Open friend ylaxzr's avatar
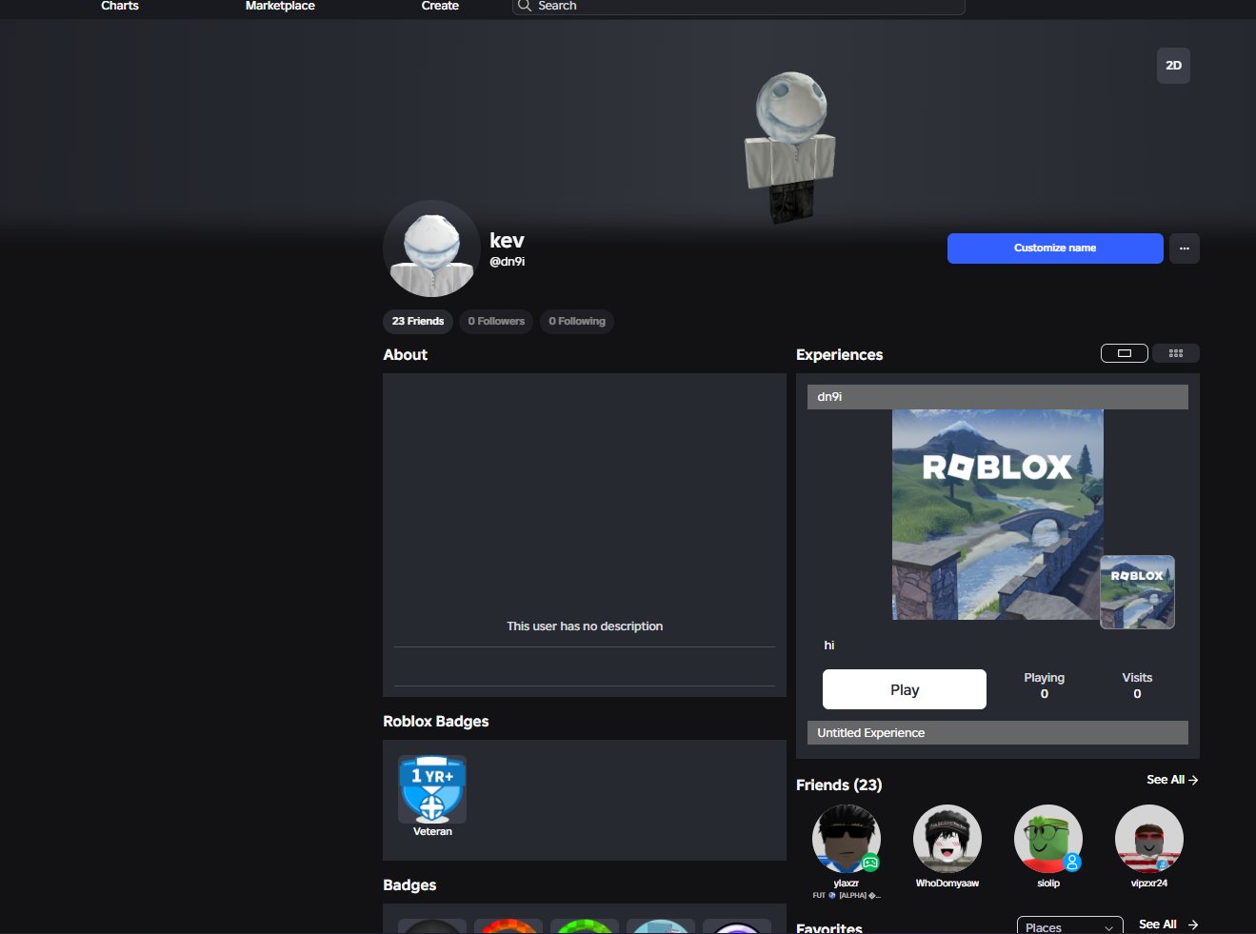Screen dimensions: 1256x934 [847, 839]
